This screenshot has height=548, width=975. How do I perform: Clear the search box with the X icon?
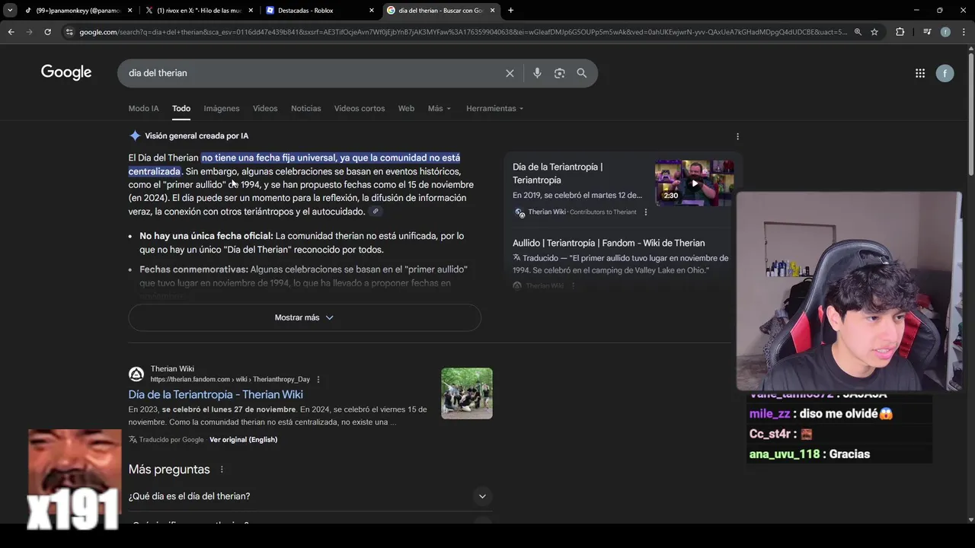tap(510, 73)
